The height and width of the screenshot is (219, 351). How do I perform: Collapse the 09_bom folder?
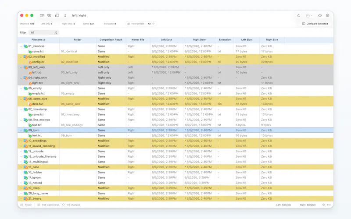point(21,131)
